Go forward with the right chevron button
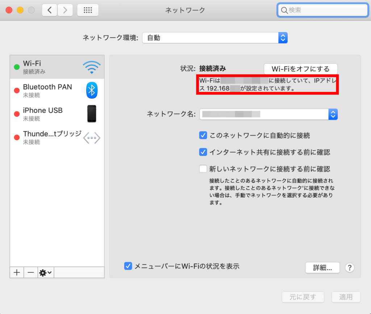 65,10
